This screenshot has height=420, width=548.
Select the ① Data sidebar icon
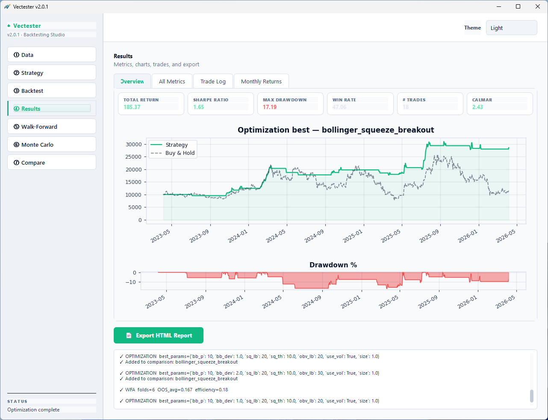click(17, 54)
